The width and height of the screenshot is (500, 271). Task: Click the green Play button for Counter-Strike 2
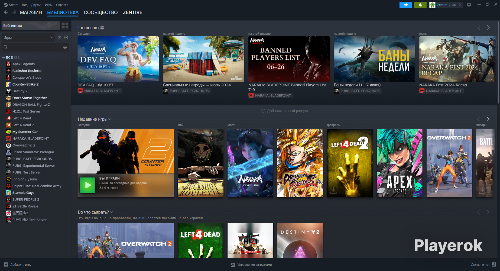[87, 185]
